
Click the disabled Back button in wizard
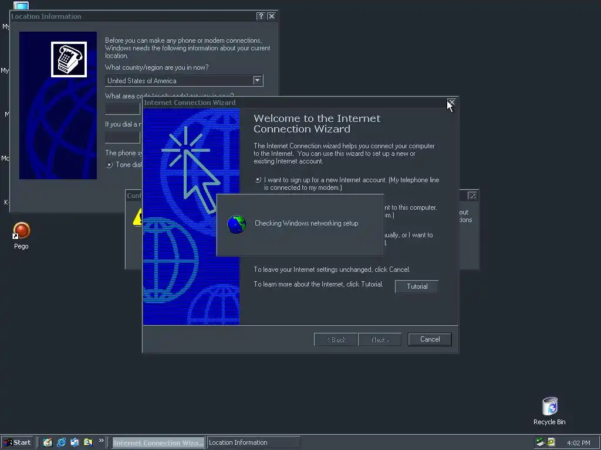pos(336,339)
